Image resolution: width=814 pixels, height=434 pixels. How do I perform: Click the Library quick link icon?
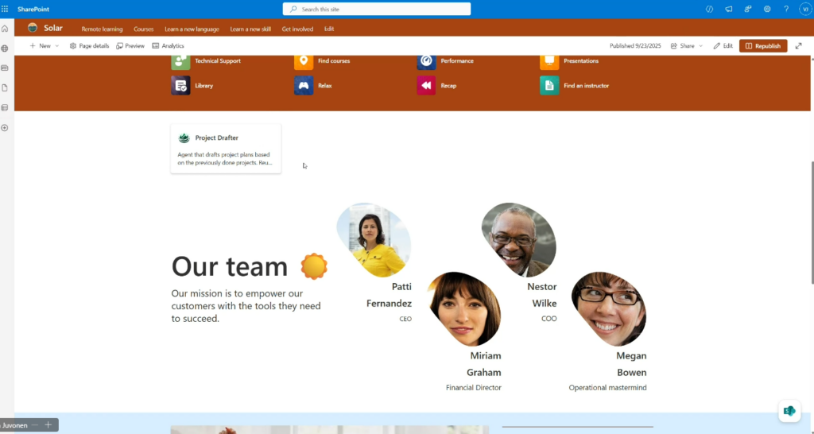point(180,86)
